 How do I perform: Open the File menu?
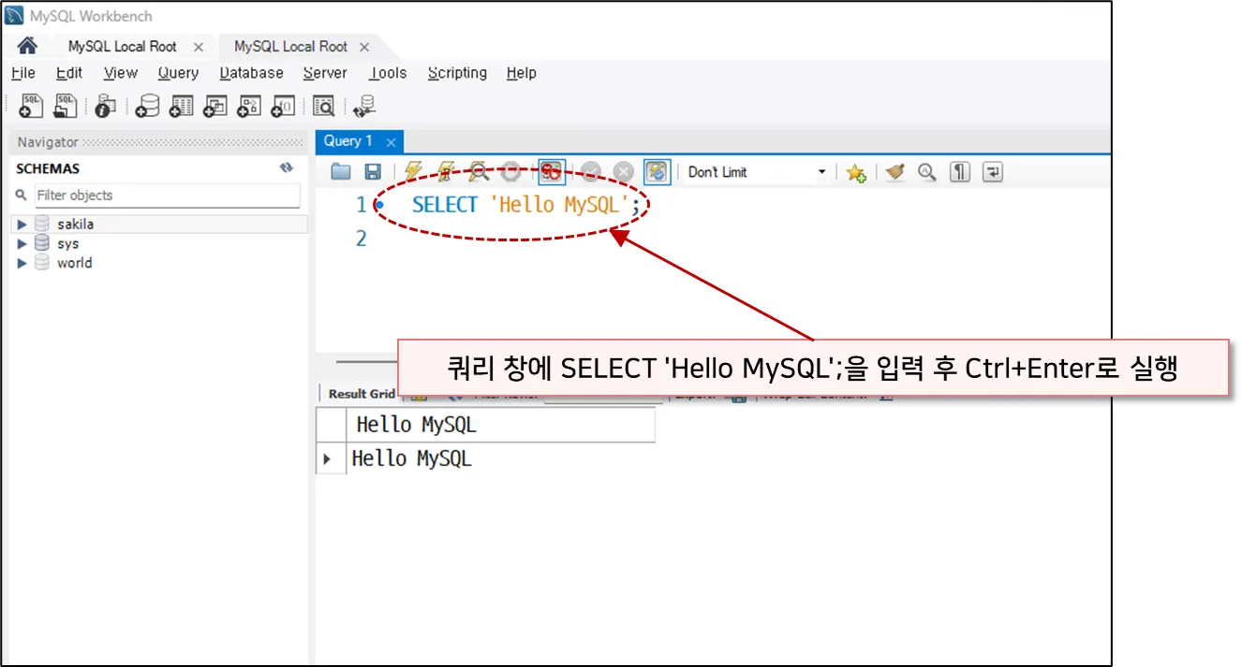[x=23, y=73]
